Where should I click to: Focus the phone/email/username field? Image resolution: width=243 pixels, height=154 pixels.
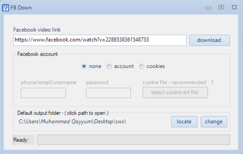43,93
